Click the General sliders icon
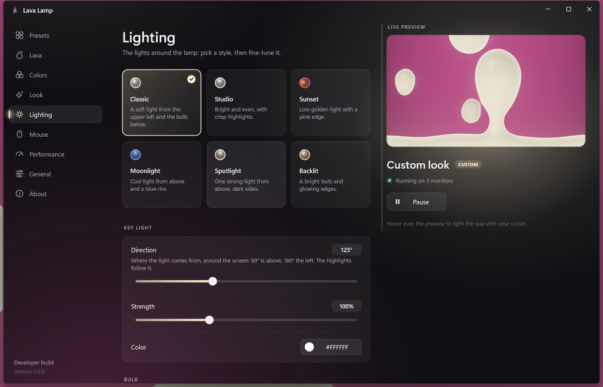The height and width of the screenshot is (387, 603). [x=19, y=174]
